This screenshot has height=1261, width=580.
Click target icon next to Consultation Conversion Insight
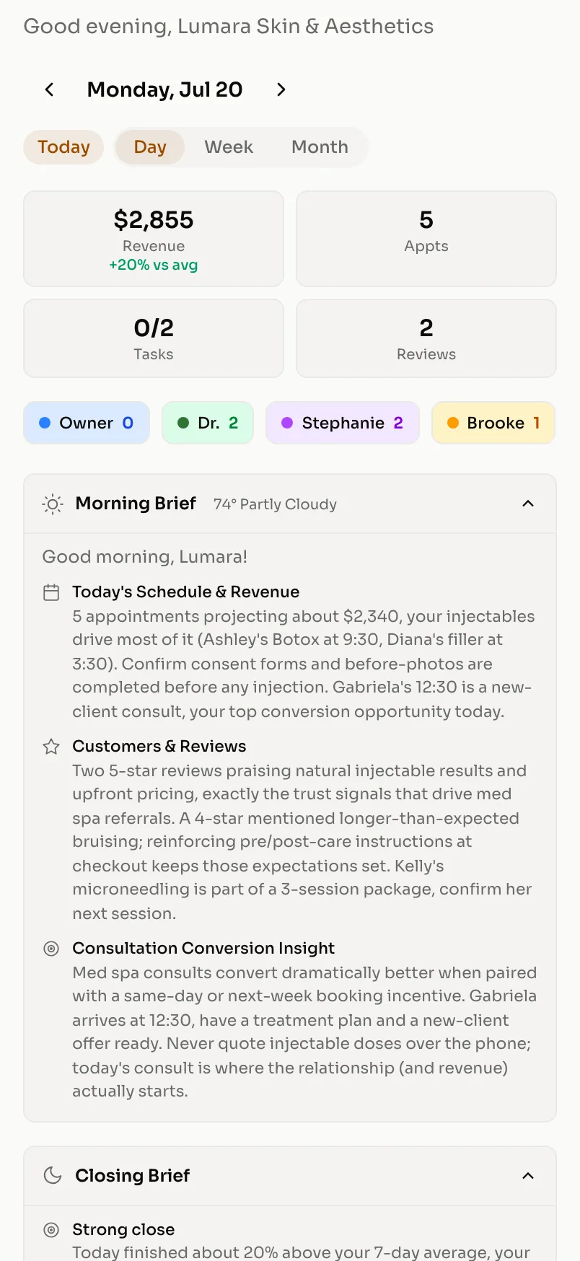pyautogui.click(x=51, y=949)
